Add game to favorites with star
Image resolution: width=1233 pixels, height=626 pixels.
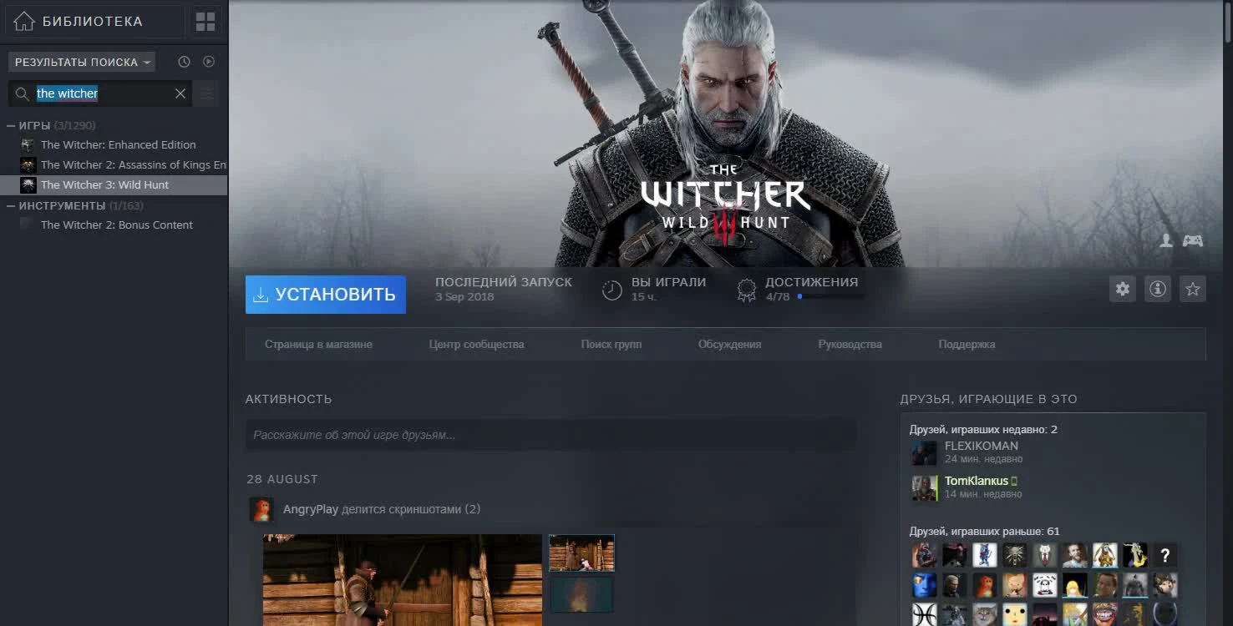(1192, 289)
